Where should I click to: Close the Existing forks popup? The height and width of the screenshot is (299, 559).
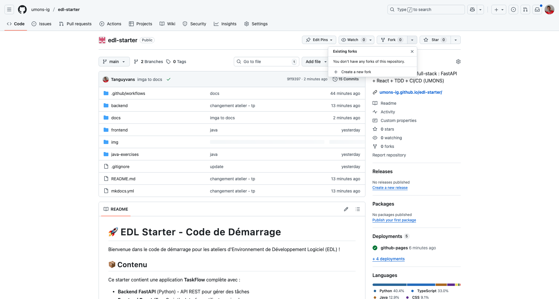pos(412,51)
